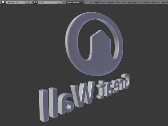Delete the current Scene with X icon
The width and height of the screenshot is (168, 126).
tap(62, 2)
